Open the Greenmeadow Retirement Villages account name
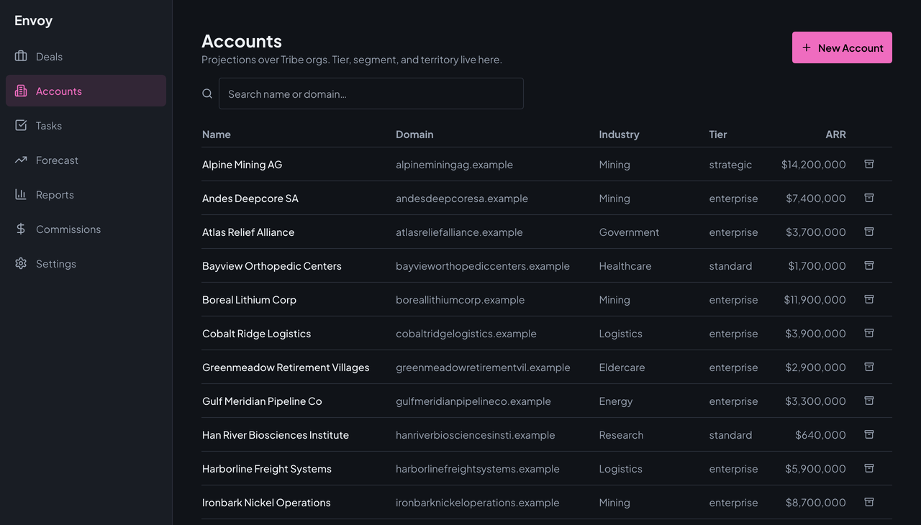Image resolution: width=921 pixels, height=525 pixels. point(286,367)
